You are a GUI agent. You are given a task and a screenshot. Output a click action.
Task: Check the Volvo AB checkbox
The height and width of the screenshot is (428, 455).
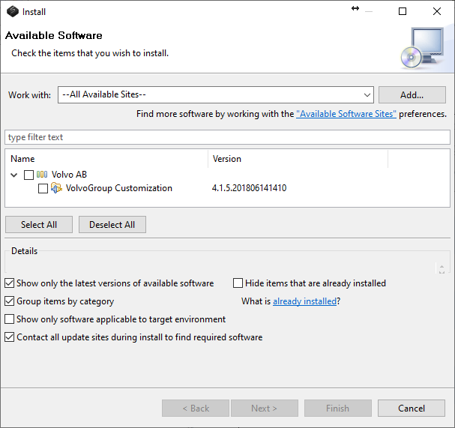tap(28, 175)
